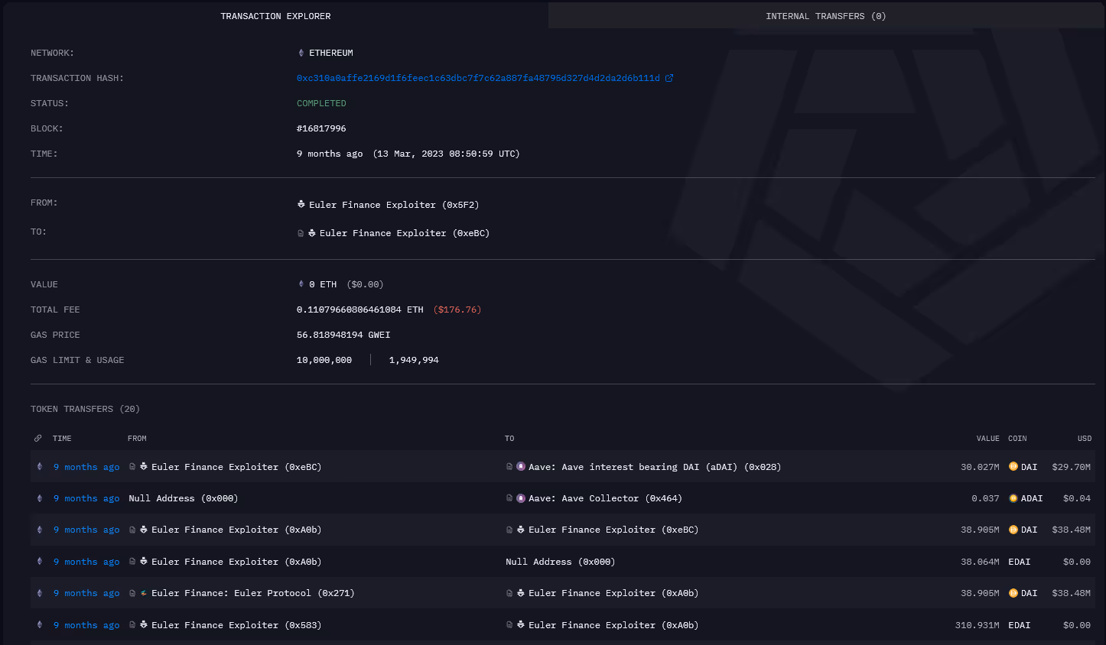Click the Aave logo next to Aave Collector (0x464)
This screenshot has width=1106, height=645.
pyautogui.click(x=521, y=498)
